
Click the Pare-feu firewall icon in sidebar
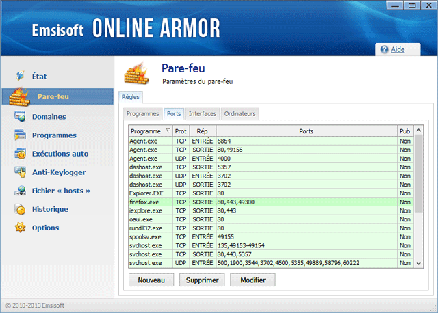[19, 97]
